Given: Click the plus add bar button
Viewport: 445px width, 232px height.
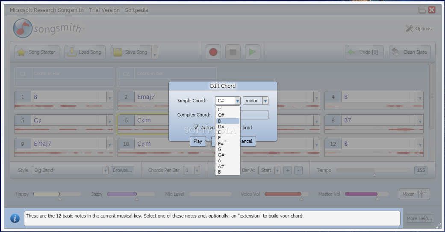Looking at the screenshot, I should pos(288,170).
